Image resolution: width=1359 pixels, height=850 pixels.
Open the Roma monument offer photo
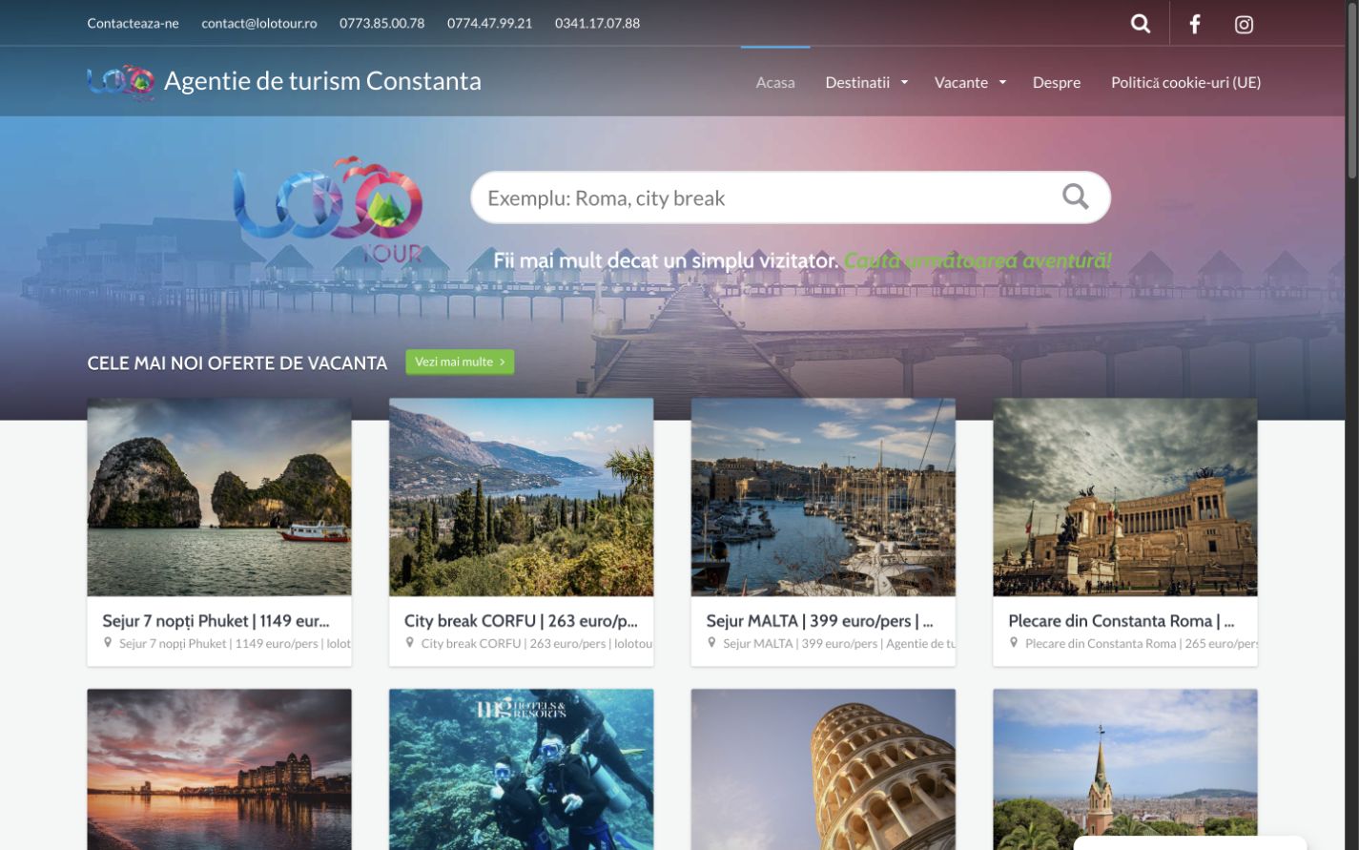pos(1125,497)
